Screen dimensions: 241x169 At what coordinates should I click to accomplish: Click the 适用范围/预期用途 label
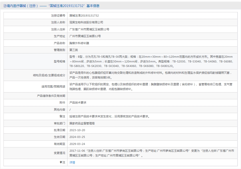53,87
